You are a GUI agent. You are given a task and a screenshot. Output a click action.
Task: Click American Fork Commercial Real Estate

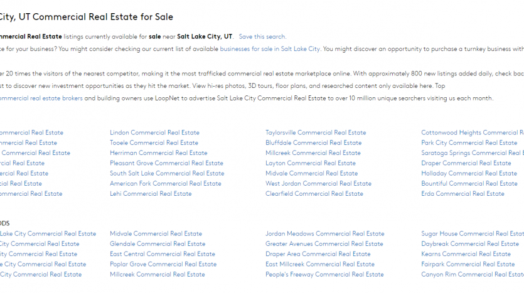pyautogui.click(x=166, y=184)
